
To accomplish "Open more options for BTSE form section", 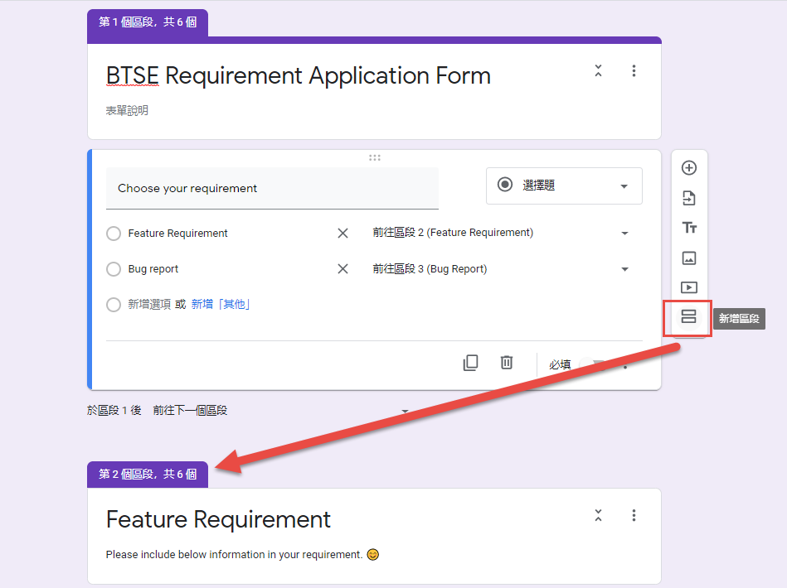I will point(634,70).
